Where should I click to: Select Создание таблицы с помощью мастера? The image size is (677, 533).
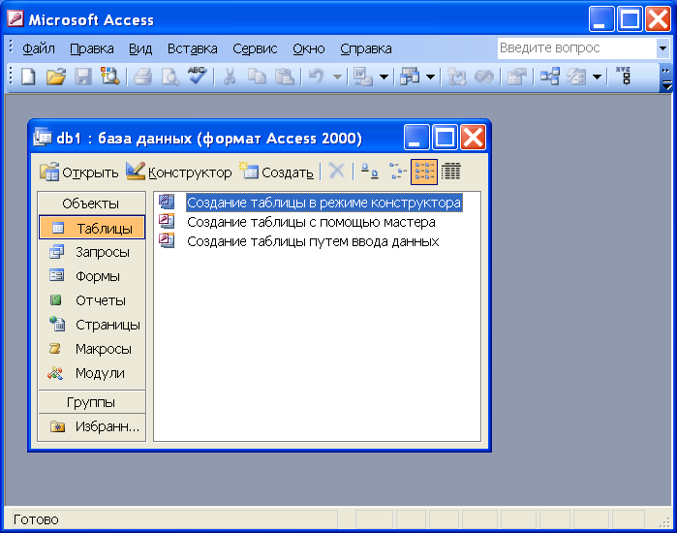tap(297, 222)
